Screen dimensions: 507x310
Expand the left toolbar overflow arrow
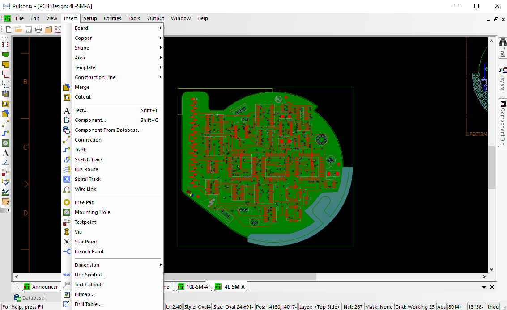point(8,210)
